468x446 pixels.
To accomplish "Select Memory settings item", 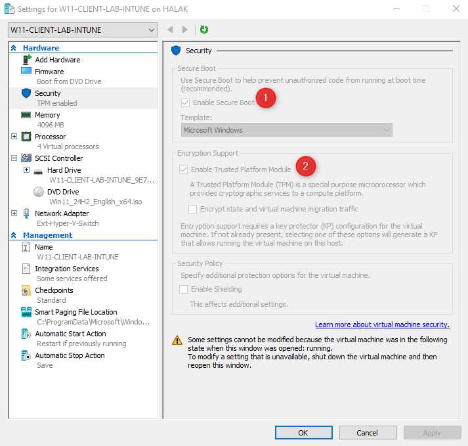I will [x=47, y=115].
